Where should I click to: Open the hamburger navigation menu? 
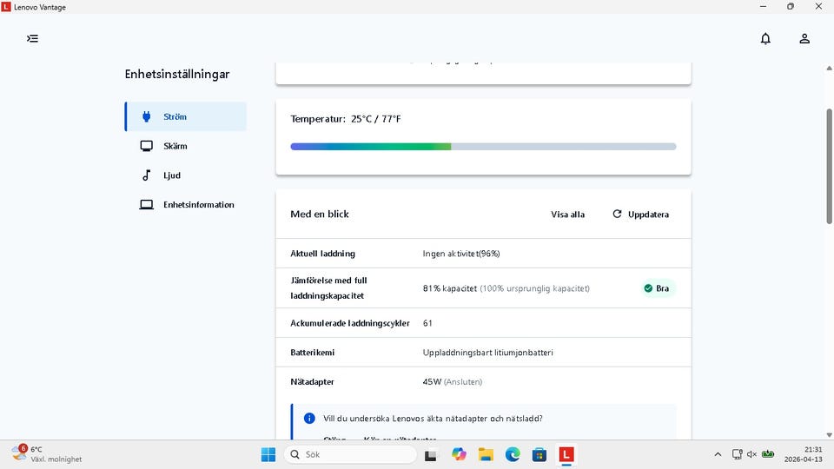(x=32, y=38)
